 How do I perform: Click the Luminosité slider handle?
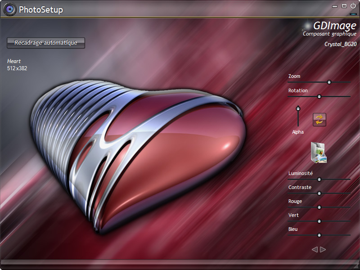tap(319, 179)
